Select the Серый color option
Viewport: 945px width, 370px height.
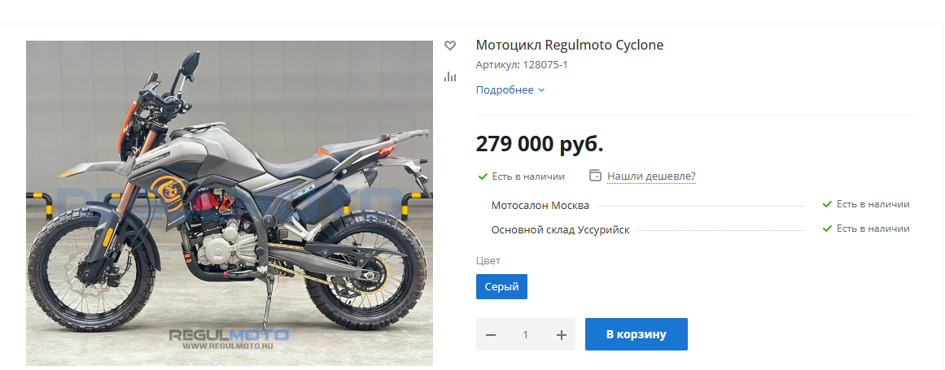point(501,286)
